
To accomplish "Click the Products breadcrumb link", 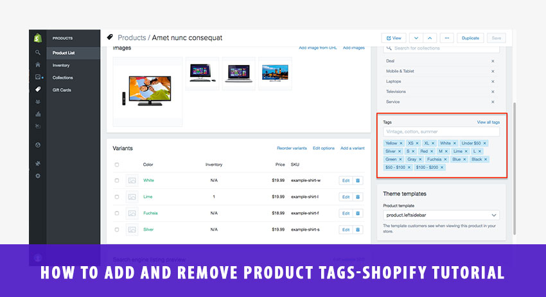I will [x=132, y=38].
